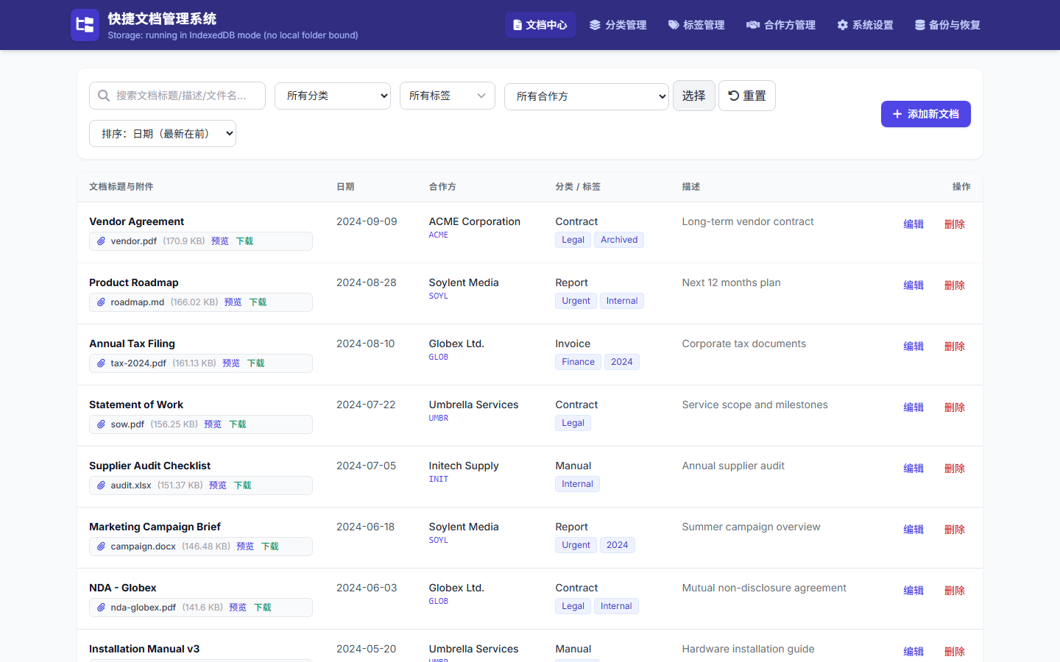Click the NDA - Globex title
Screen dimensions: 1060x662
[x=123, y=588]
